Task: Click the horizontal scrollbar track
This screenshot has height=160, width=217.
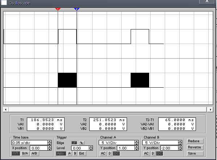Action: [x=108, y=109]
